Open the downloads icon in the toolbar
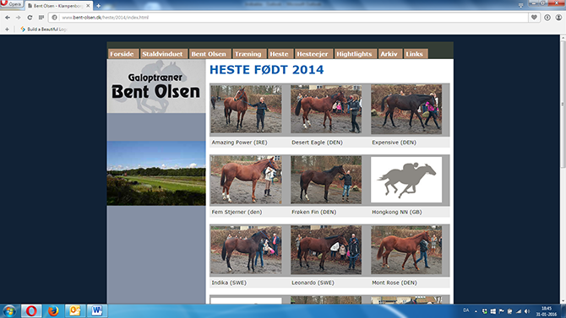The height and width of the screenshot is (318, 566). (547, 18)
